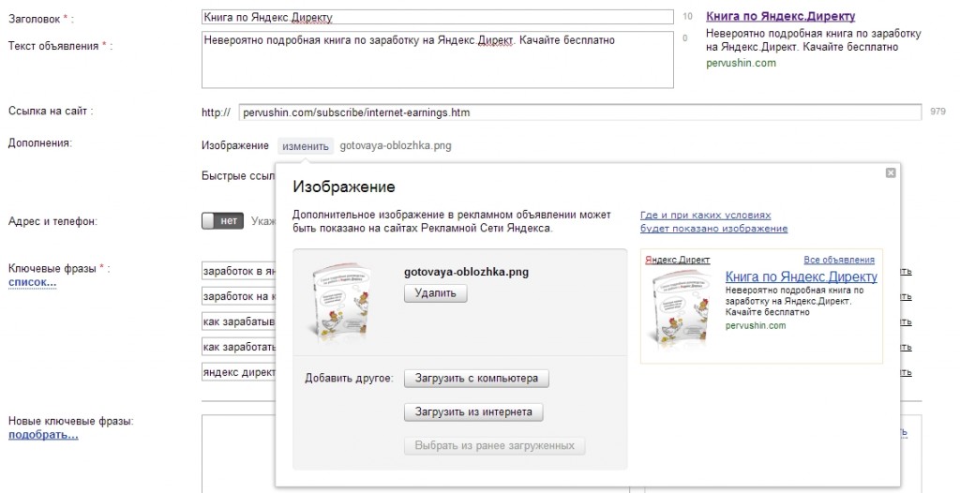Click the 'Добавить другое:' label
The height and width of the screenshot is (493, 960).
click(x=349, y=379)
